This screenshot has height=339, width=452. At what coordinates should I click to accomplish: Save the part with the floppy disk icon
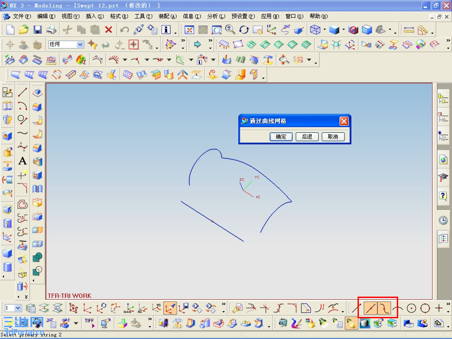pyautogui.click(x=38, y=30)
